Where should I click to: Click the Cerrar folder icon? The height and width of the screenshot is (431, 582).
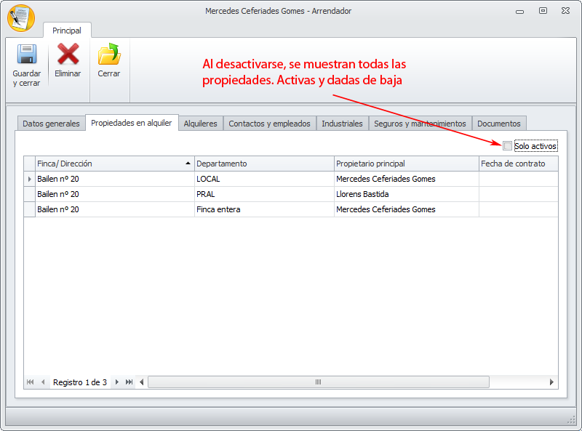pos(109,55)
